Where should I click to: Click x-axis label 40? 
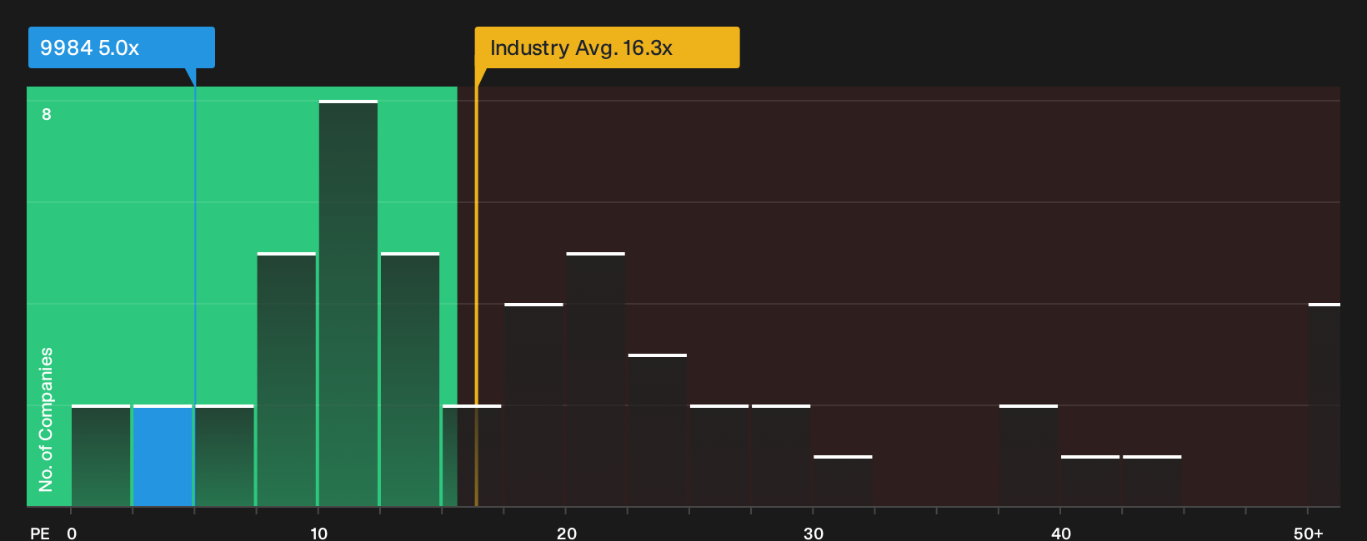(1061, 533)
